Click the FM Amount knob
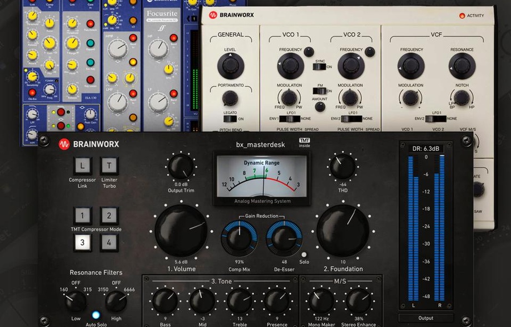 pos(320,106)
